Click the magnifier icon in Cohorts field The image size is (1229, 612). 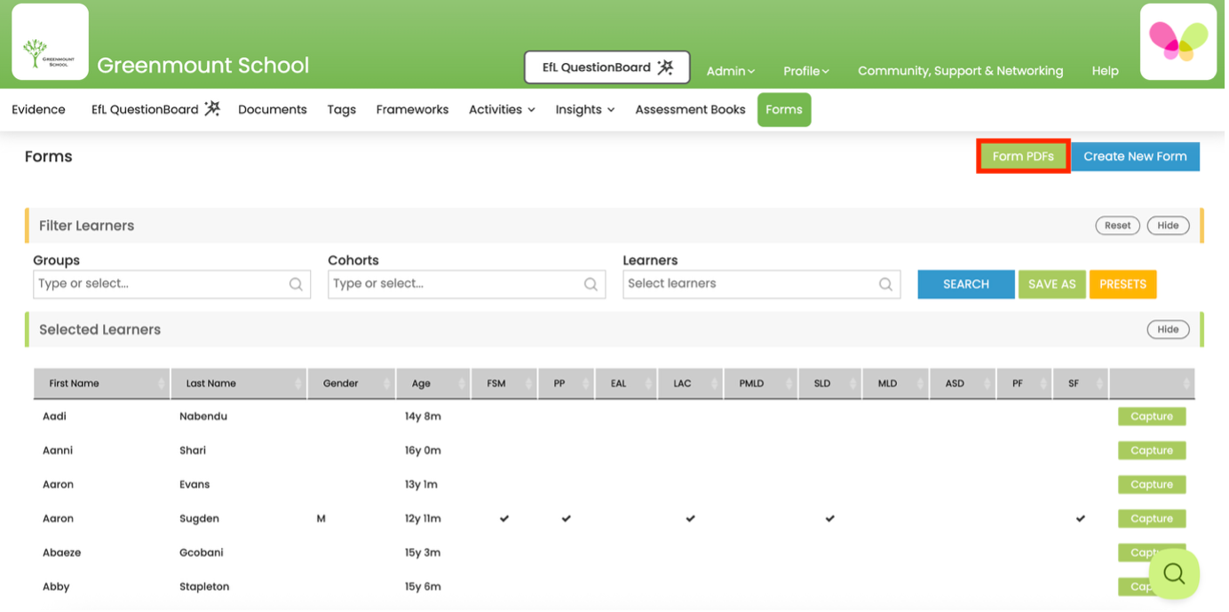591,284
